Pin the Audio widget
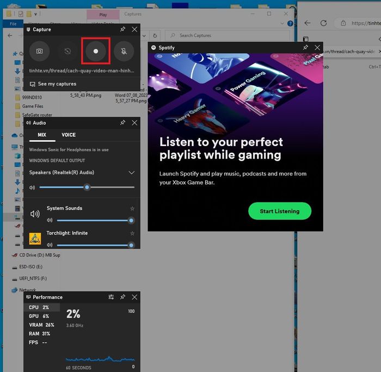 pos(122,123)
